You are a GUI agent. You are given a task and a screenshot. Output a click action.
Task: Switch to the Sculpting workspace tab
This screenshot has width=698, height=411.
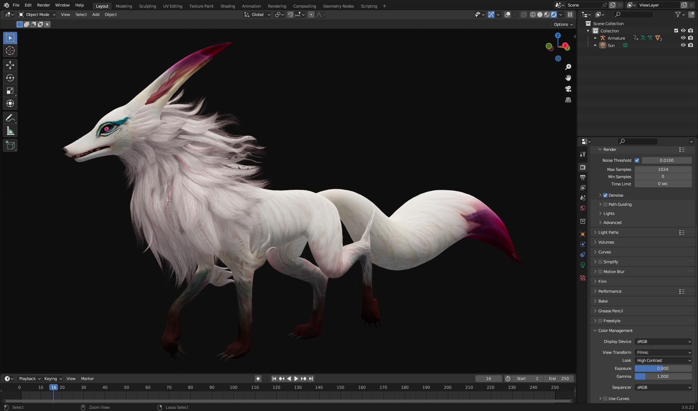(147, 6)
